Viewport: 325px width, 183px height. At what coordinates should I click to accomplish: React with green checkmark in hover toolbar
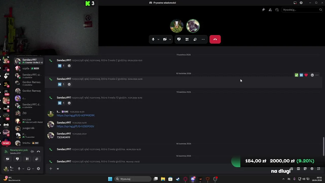[x=296, y=75]
